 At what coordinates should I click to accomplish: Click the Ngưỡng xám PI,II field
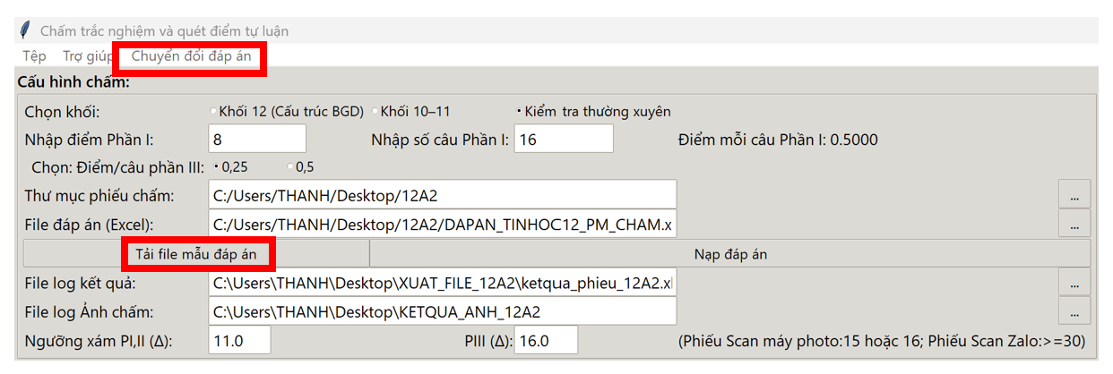pyautogui.click(x=239, y=340)
